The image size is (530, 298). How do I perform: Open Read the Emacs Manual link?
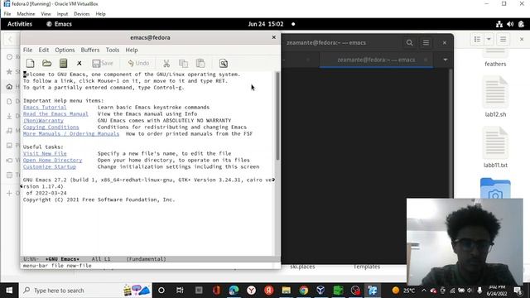(55, 114)
